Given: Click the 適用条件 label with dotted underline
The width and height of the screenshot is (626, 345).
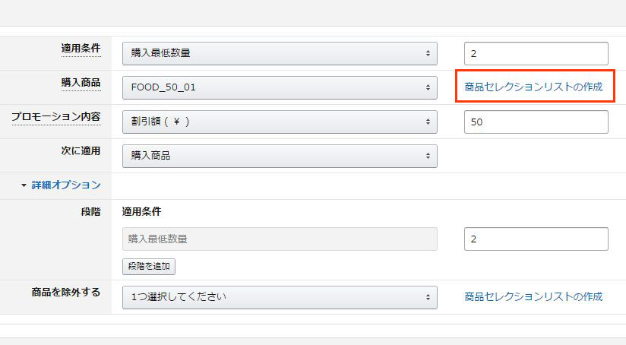Looking at the screenshot, I should (81, 49).
